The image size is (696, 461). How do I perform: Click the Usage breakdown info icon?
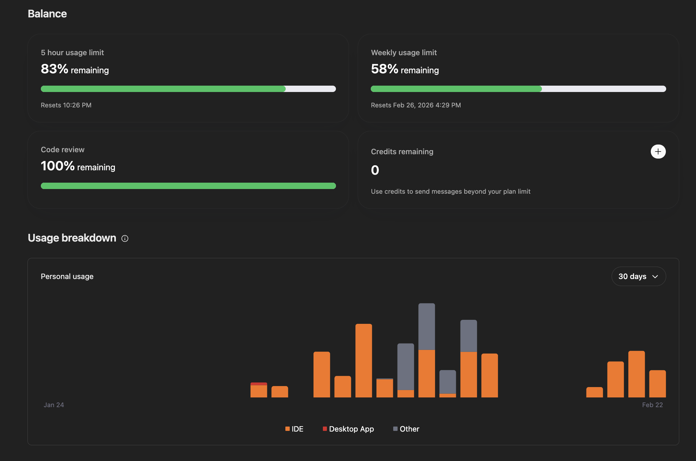coord(125,239)
